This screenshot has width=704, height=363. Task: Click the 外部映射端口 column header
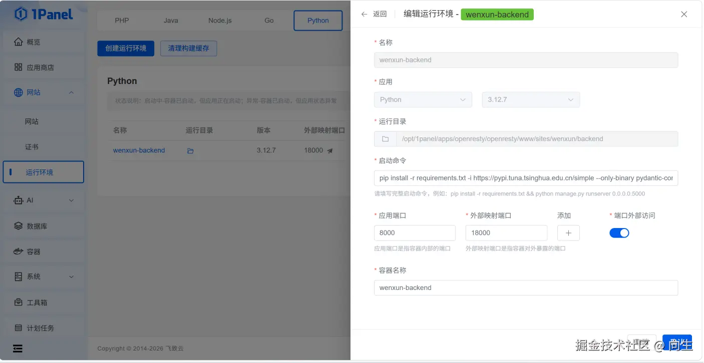324,130
